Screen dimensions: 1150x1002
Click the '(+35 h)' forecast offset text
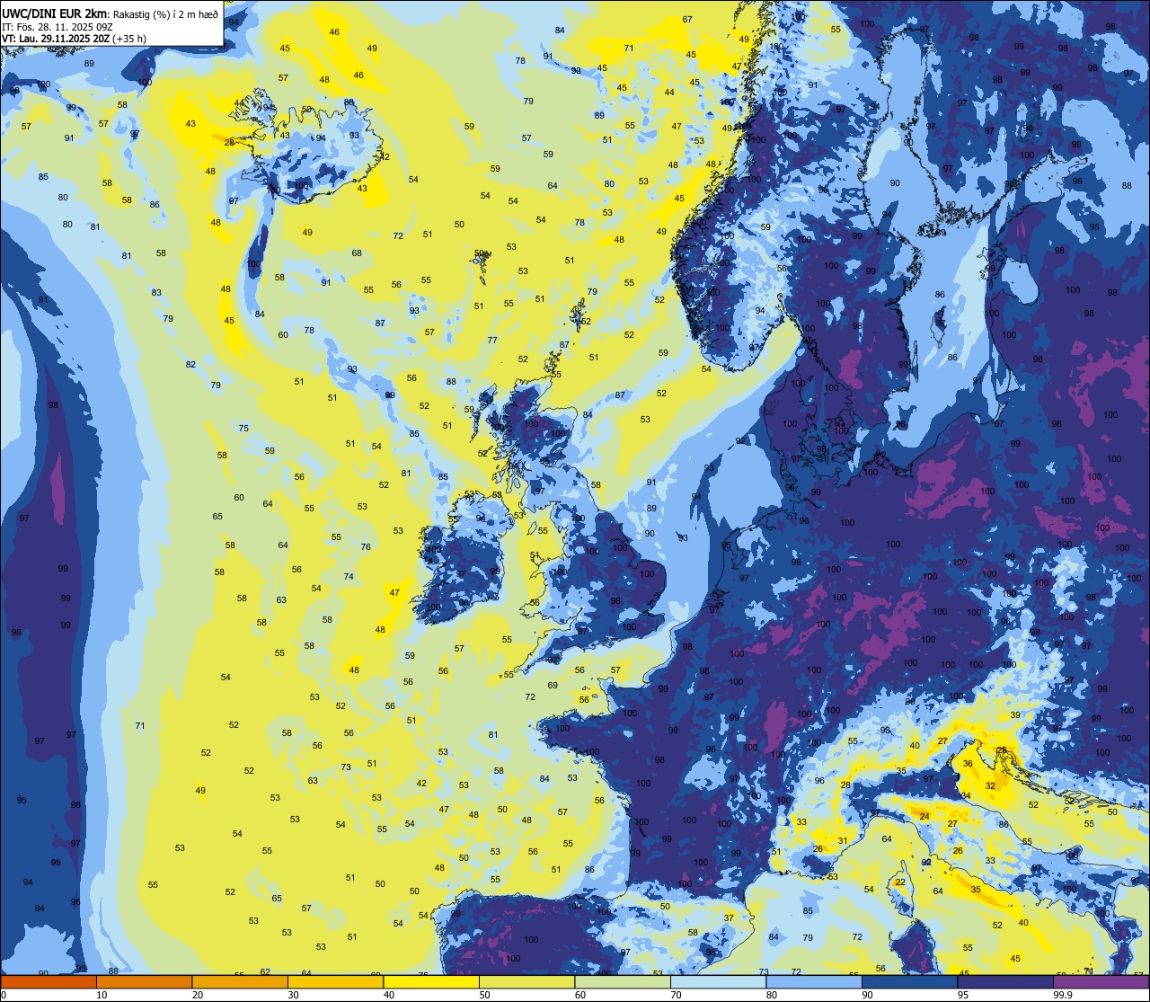click(x=130, y=39)
